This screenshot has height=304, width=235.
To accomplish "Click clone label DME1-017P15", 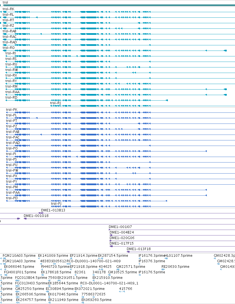I will pyautogui.click(x=122, y=243).
